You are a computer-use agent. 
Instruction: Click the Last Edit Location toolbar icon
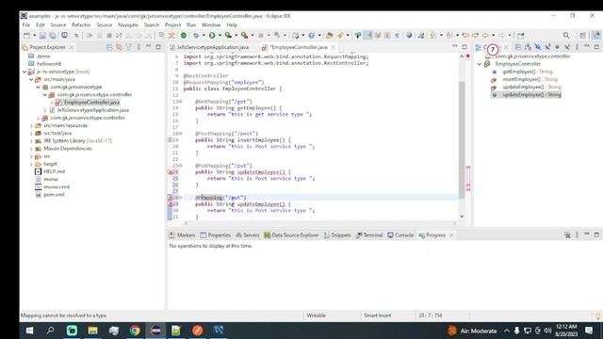tap(465, 36)
